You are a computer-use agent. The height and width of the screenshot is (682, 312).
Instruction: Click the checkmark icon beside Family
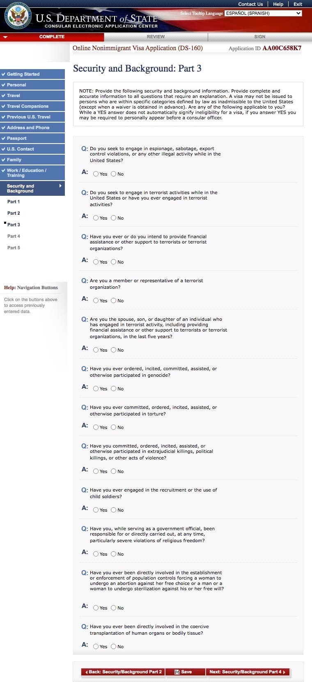pos(3,160)
